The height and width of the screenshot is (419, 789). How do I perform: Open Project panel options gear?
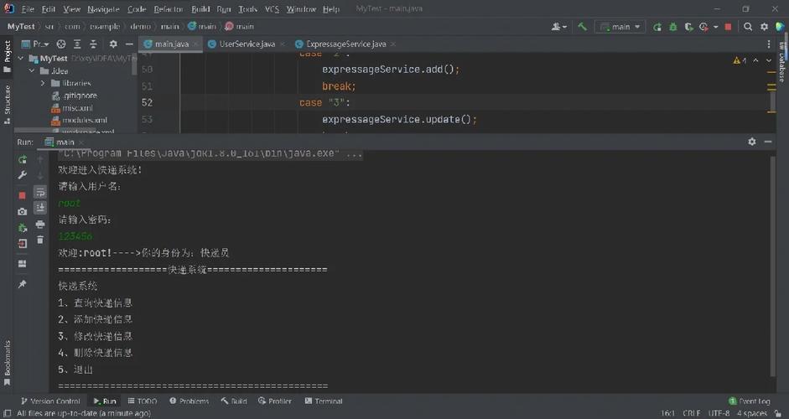click(x=113, y=44)
